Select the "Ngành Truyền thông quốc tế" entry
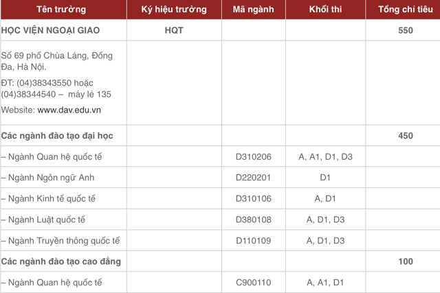 click(60, 240)
